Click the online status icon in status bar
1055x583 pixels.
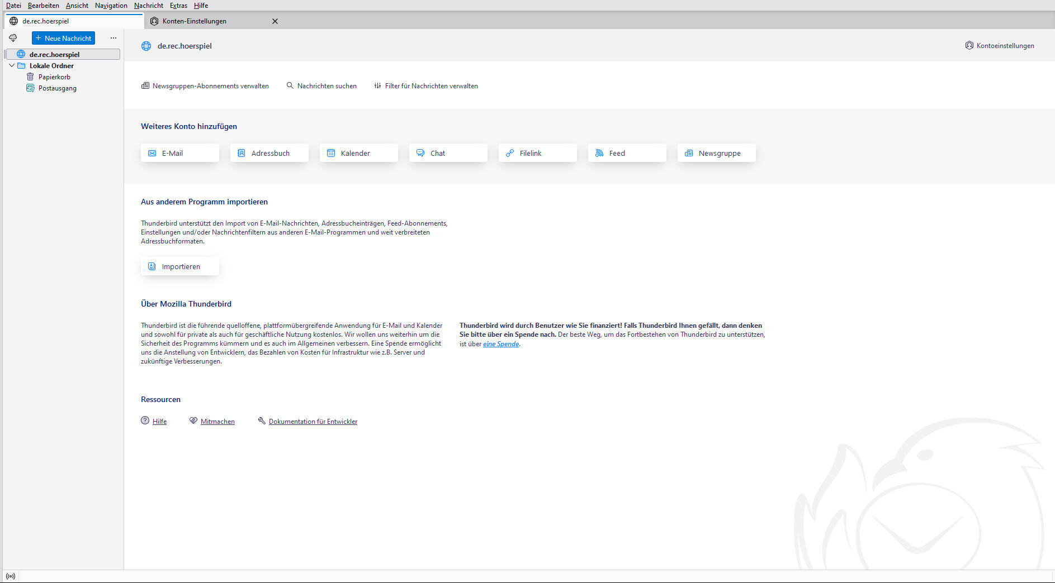pyautogui.click(x=11, y=576)
